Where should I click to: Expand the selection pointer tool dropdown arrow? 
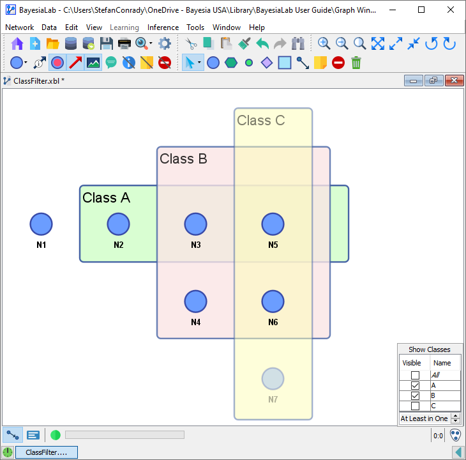(199, 63)
